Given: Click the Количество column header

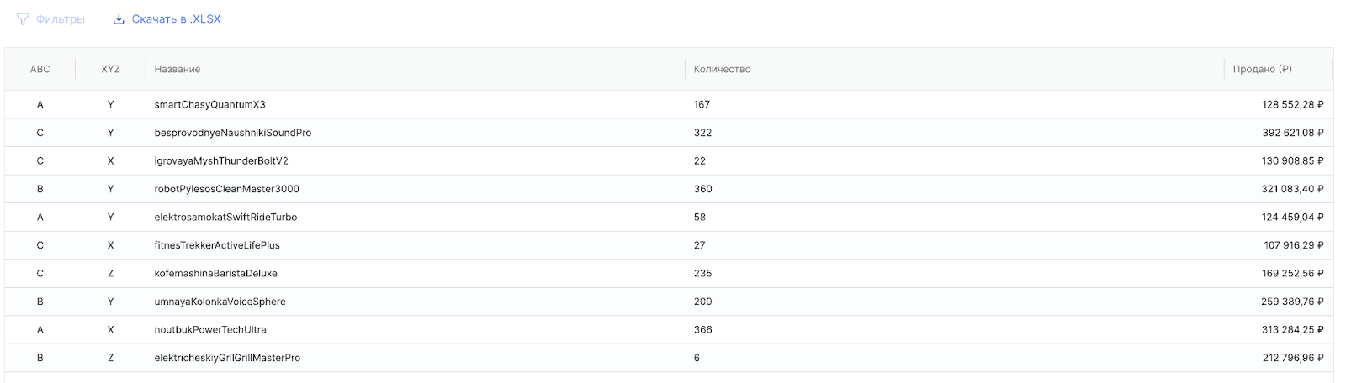Looking at the screenshot, I should click(x=722, y=69).
